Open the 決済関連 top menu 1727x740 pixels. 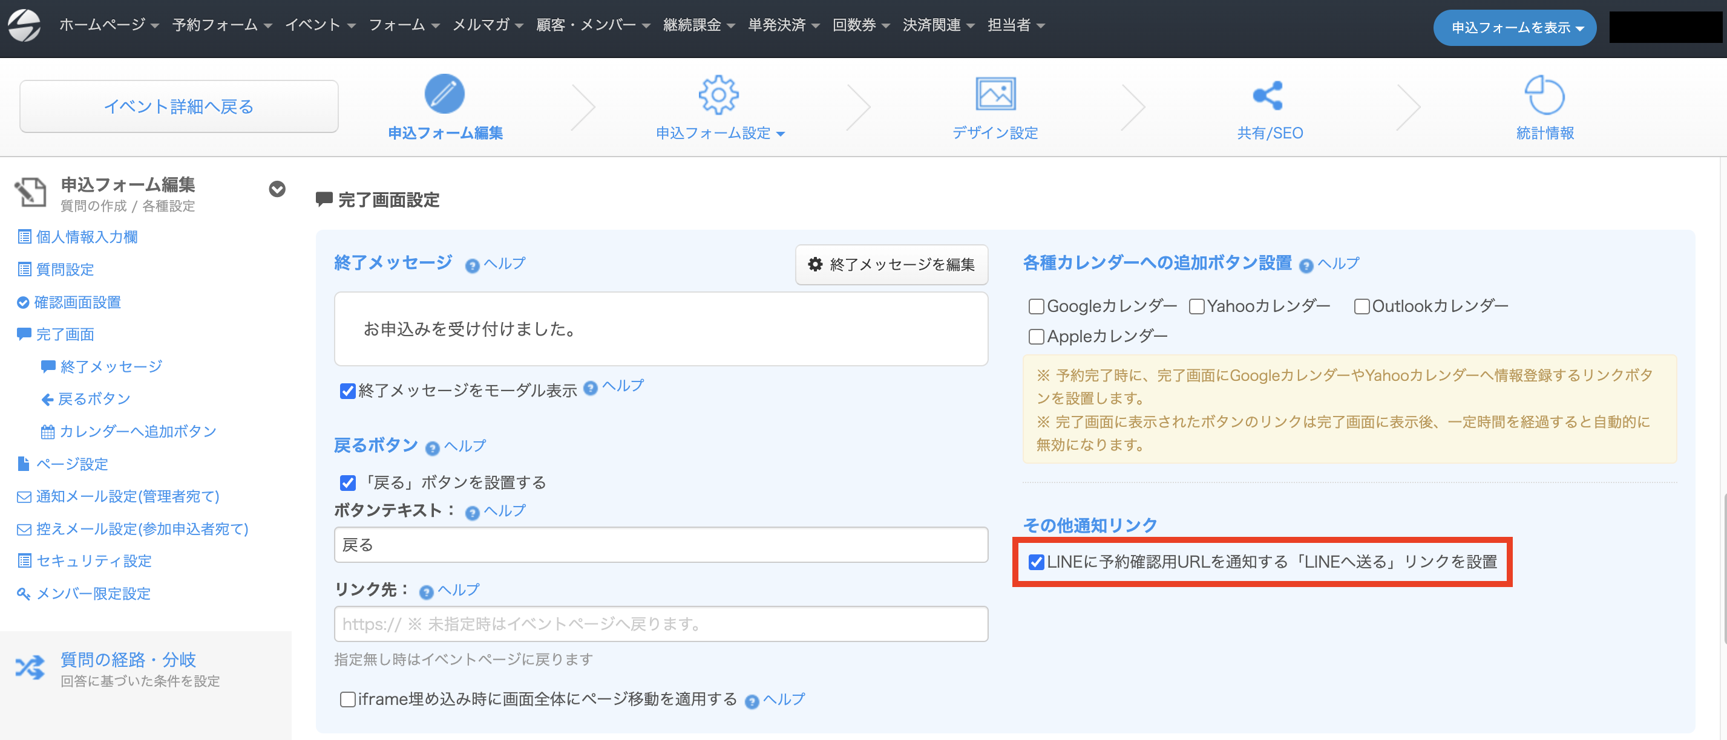[x=938, y=25]
